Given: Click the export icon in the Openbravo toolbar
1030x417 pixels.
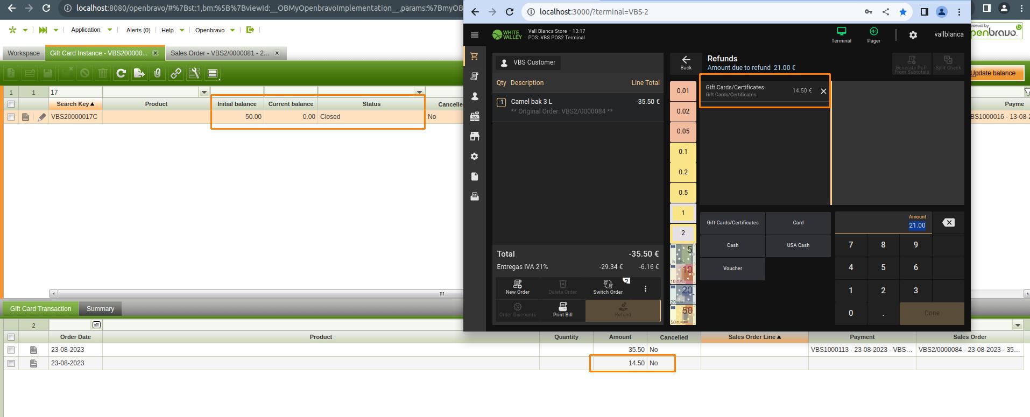Looking at the screenshot, I should pyautogui.click(x=139, y=73).
